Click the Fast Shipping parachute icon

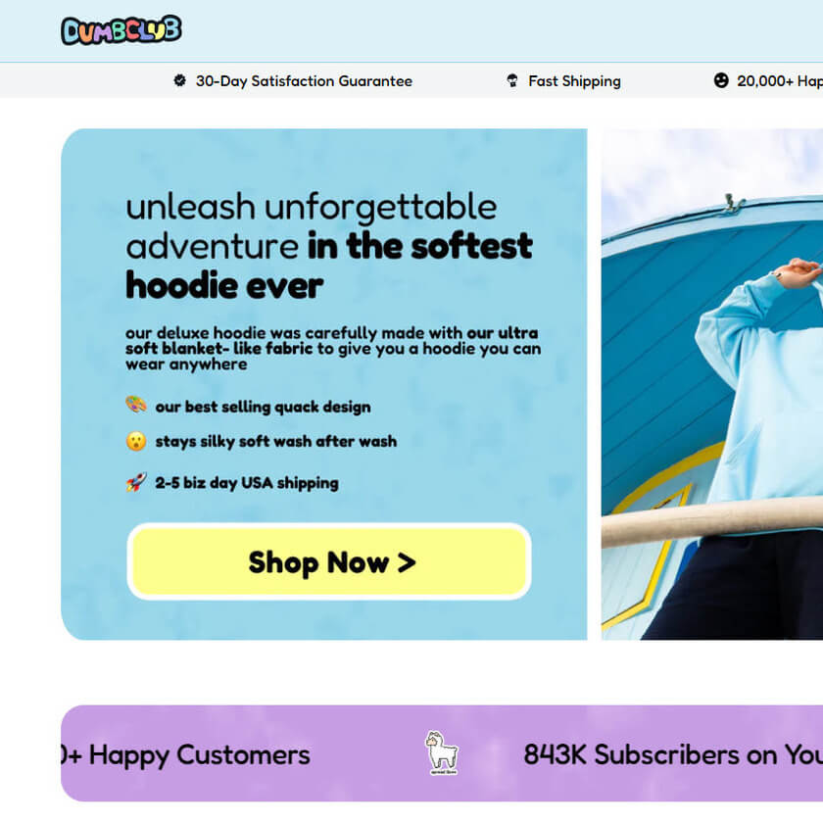[x=512, y=80]
